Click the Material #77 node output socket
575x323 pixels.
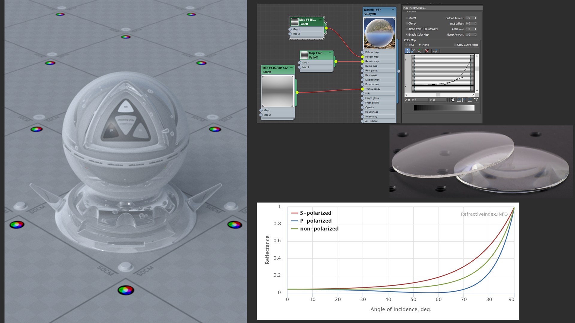[399, 71]
